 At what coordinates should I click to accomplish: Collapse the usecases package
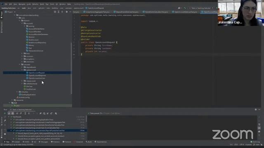[20, 65]
